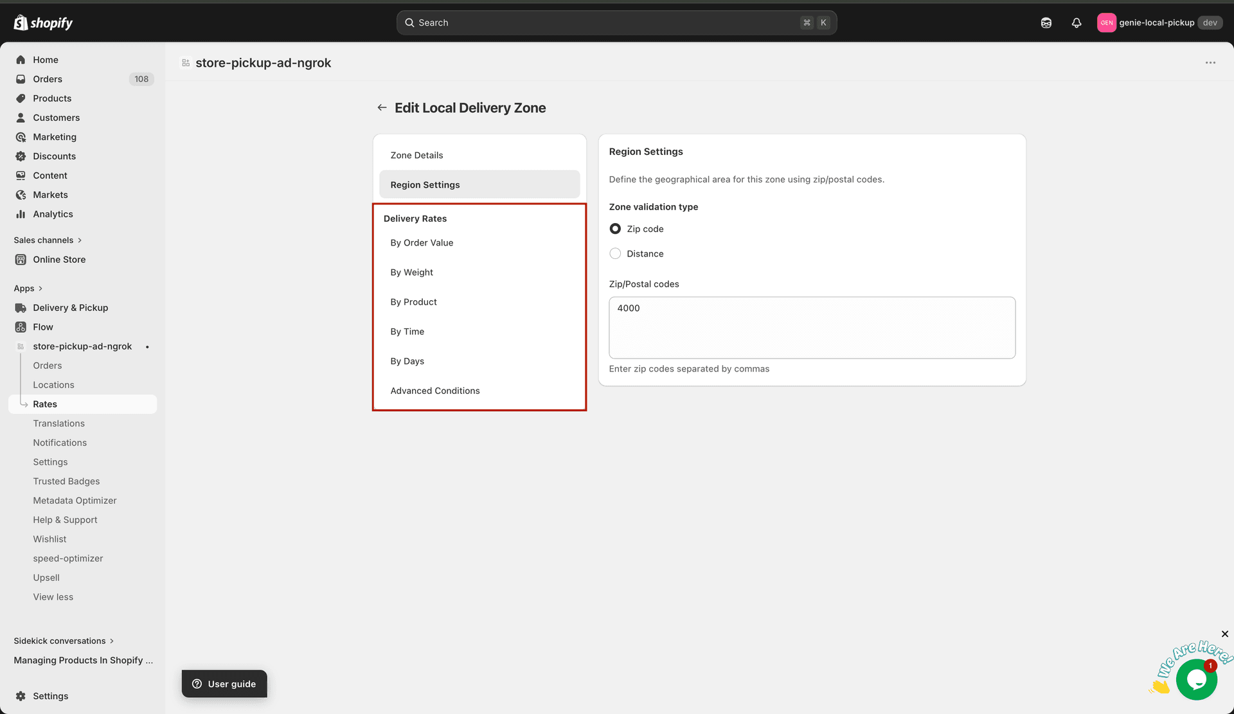Open Managing Products In Shopify conversation
The image size is (1234, 714).
coord(84,660)
